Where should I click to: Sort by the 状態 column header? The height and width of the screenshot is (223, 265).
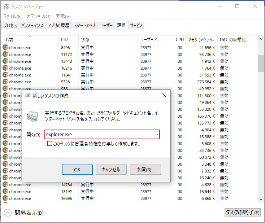(x=108, y=40)
